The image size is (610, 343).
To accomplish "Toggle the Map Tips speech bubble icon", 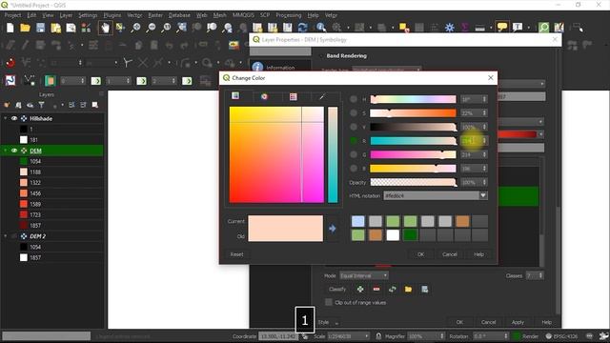I will tap(502, 27).
